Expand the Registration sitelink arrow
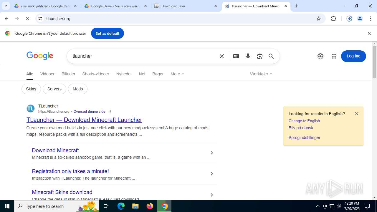 (x=211, y=174)
